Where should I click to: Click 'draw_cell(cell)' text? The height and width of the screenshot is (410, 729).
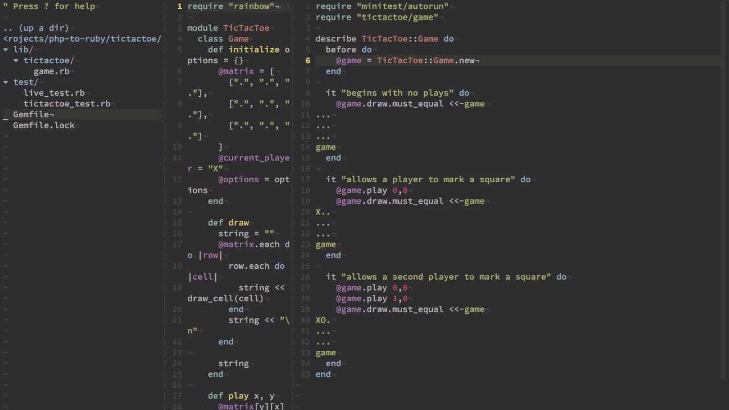pyautogui.click(x=226, y=298)
